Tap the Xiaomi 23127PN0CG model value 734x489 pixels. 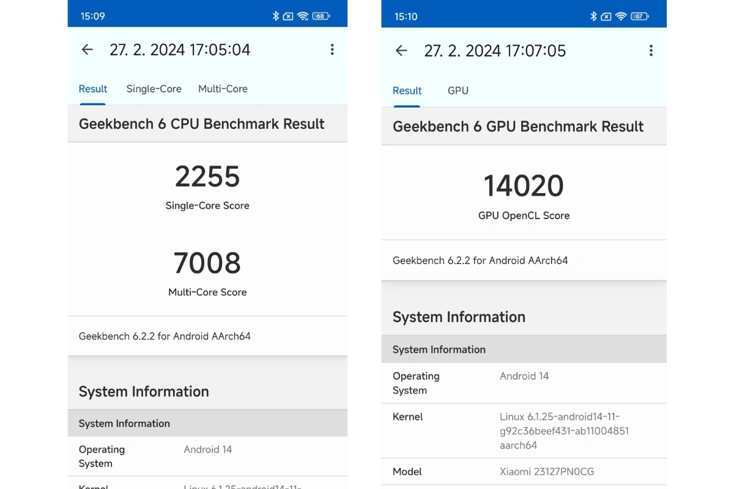(x=547, y=472)
